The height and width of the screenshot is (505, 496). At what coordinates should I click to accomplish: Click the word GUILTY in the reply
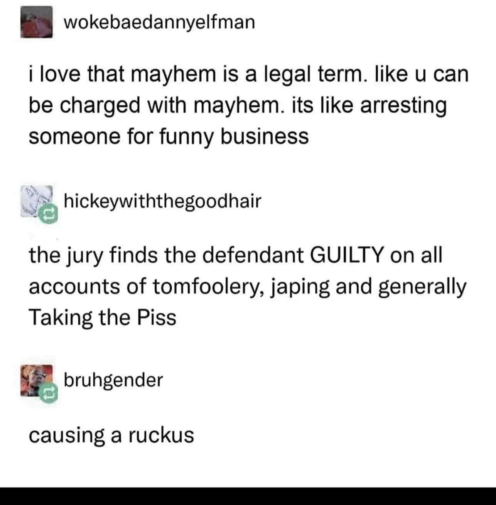point(347,255)
